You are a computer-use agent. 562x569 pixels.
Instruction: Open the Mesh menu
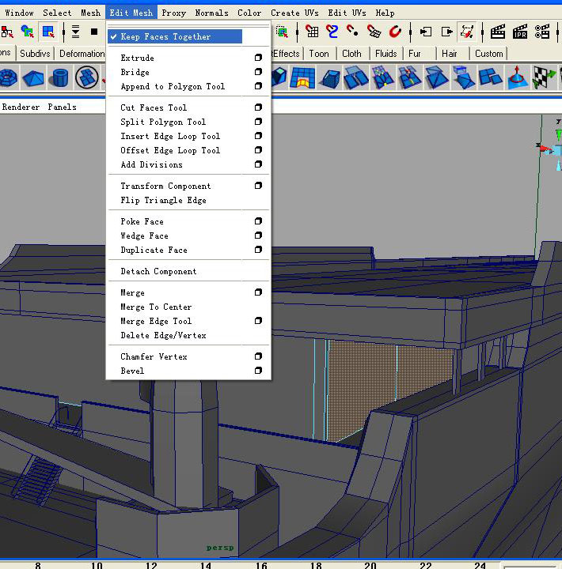90,13
